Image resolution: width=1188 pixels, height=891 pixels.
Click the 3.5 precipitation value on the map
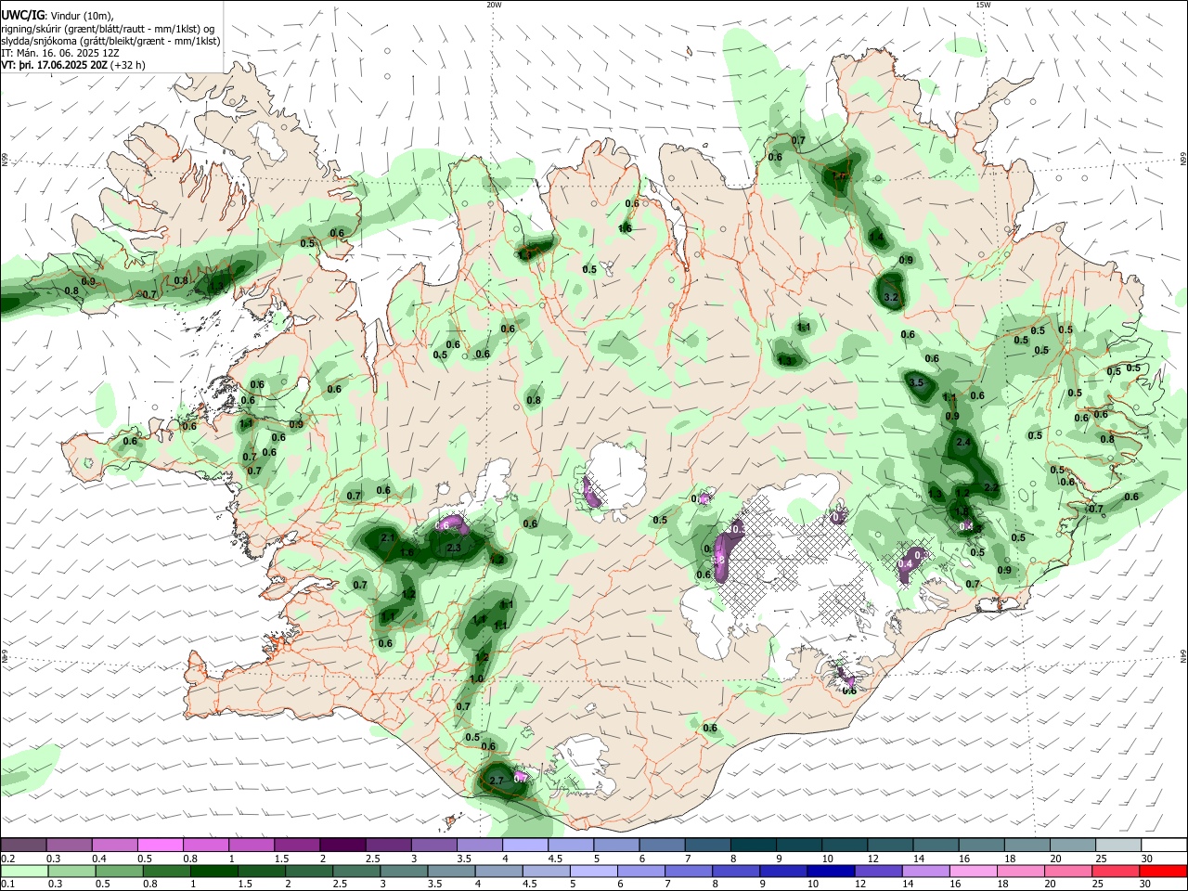coord(917,382)
